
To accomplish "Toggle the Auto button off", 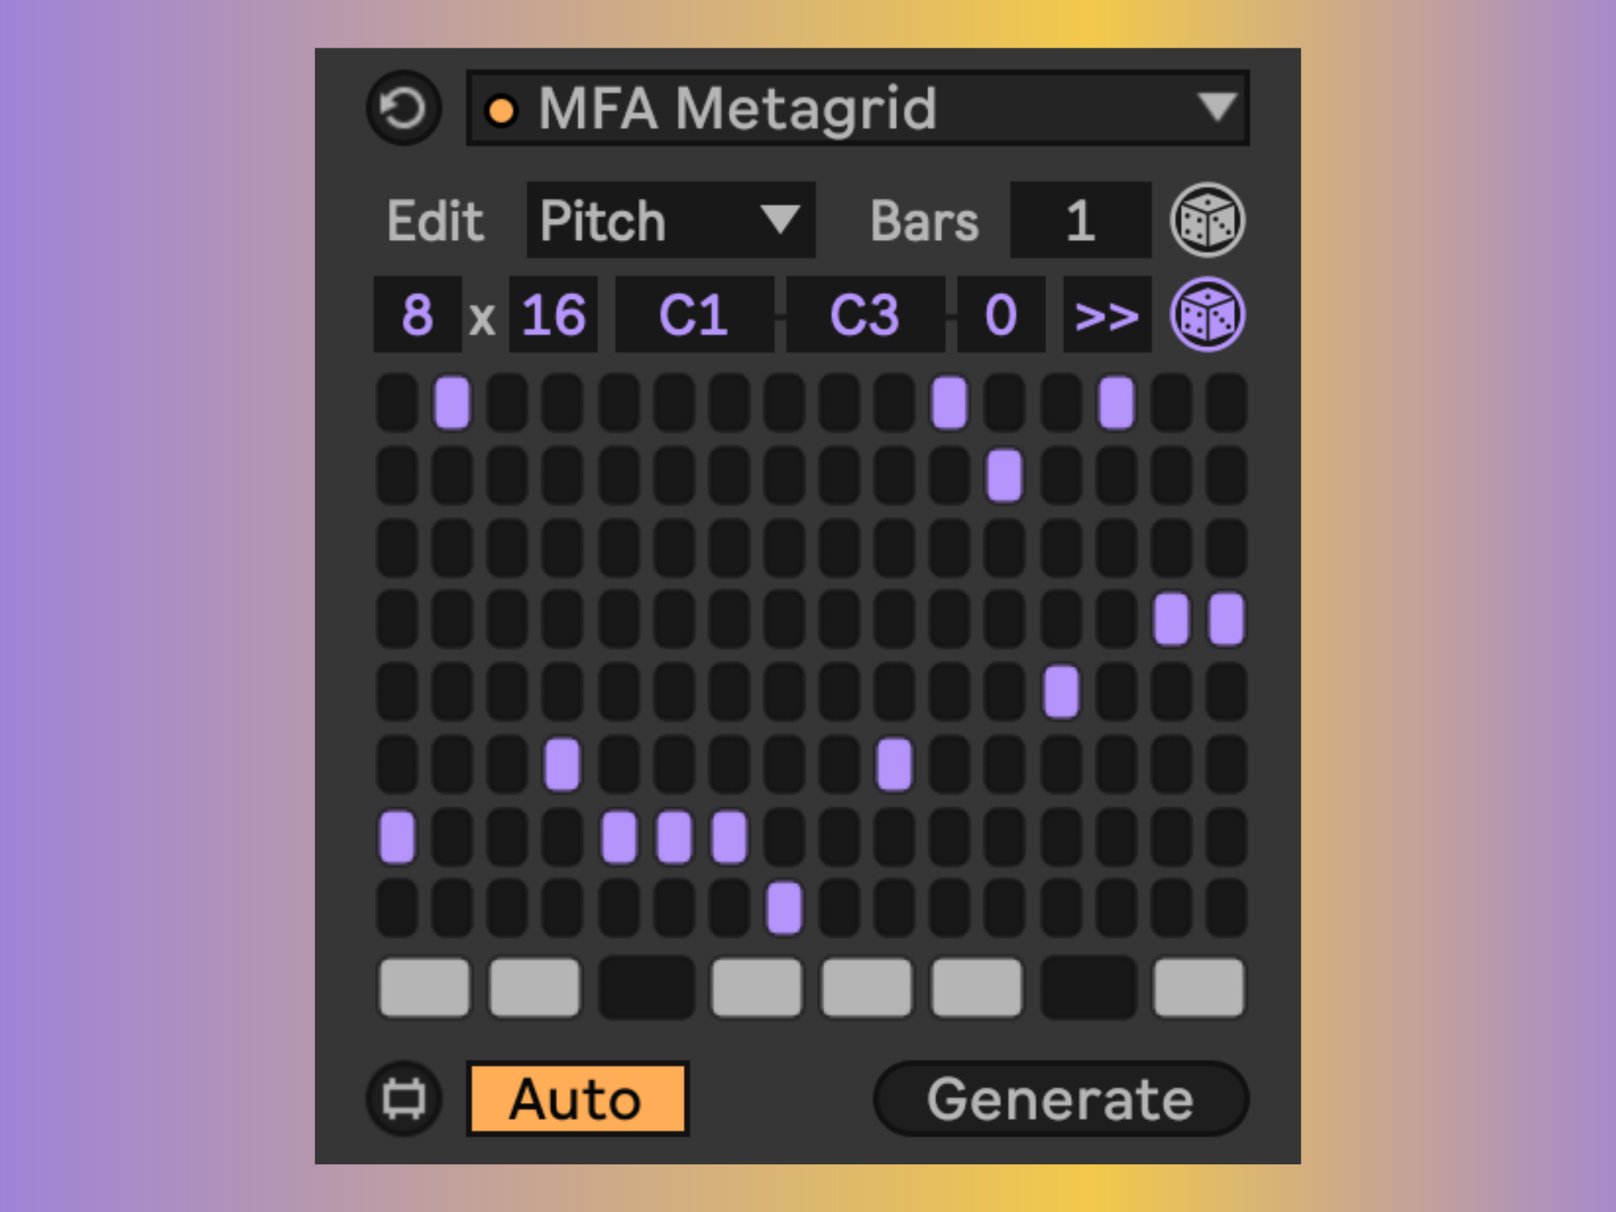I will tap(577, 1099).
